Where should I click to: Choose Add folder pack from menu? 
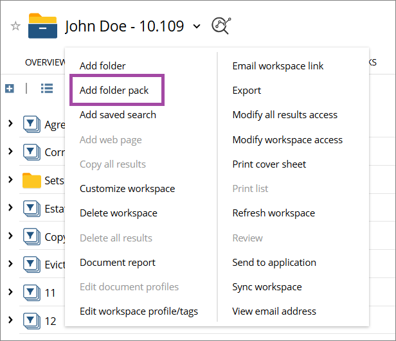pyautogui.click(x=114, y=91)
